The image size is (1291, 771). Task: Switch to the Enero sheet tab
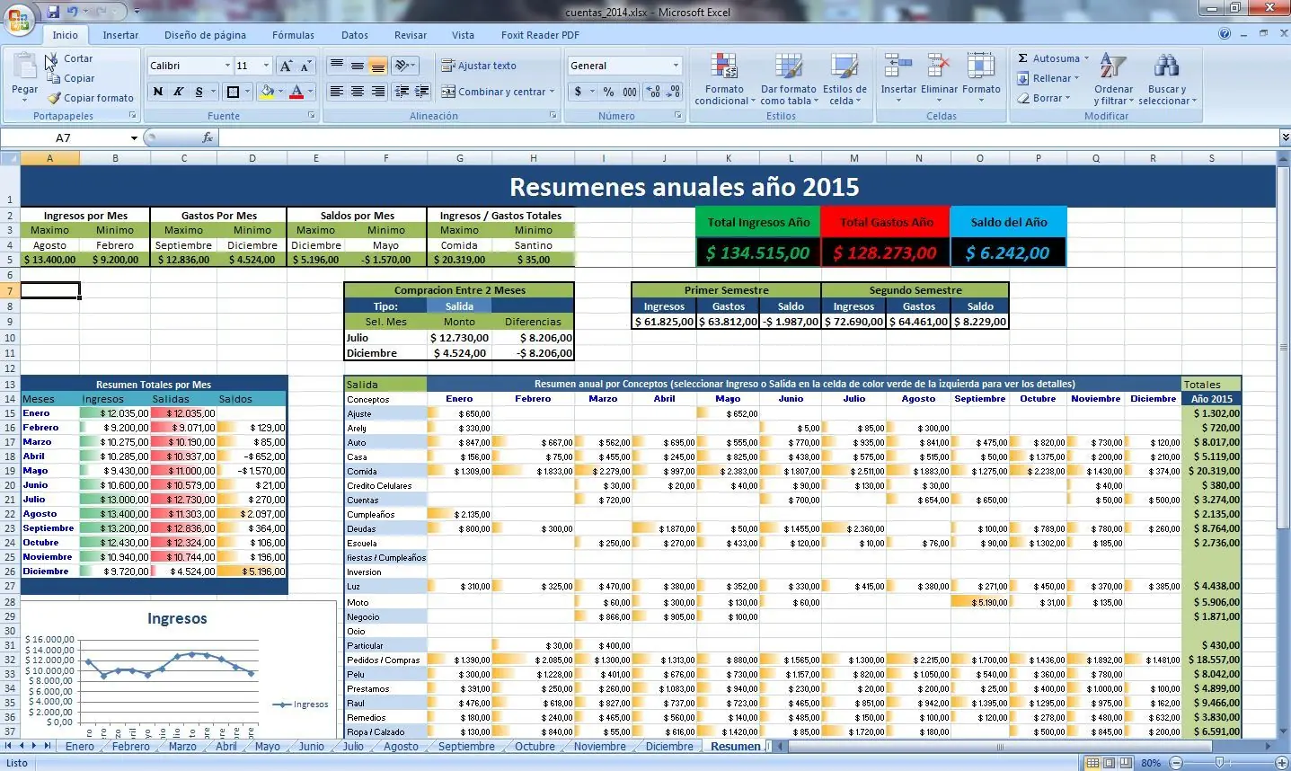pyautogui.click(x=79, y=747)
